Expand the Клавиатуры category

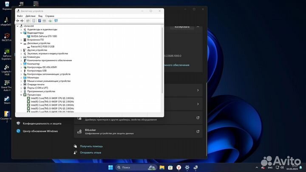point(21,57)
